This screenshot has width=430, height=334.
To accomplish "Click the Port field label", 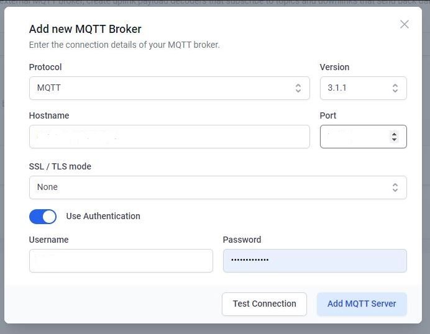I will [x=328, y=115].
